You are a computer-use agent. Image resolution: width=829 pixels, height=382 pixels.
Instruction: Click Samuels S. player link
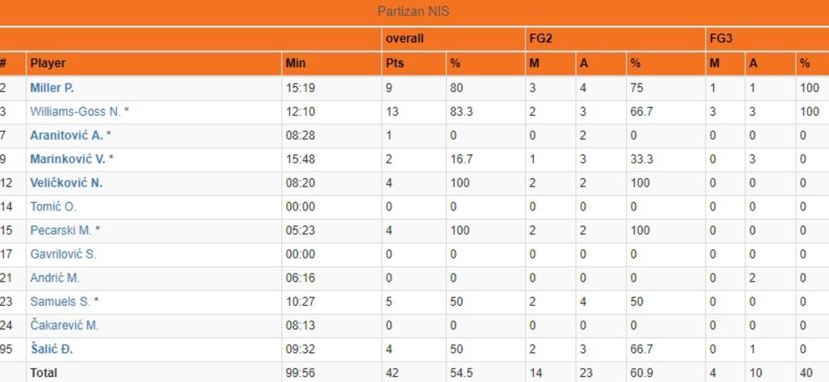coord(61,302)
